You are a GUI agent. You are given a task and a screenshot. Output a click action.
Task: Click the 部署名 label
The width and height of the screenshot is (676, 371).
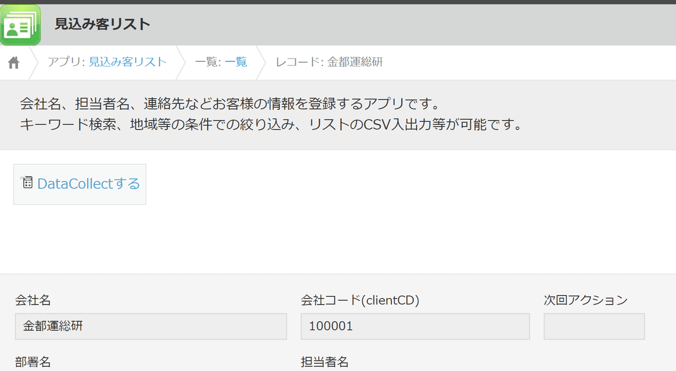[x=33, y=362]
